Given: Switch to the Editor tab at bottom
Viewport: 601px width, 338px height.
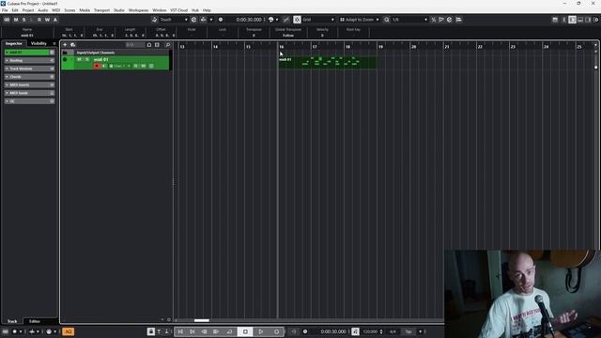Looking at the screenshot, I should [35, 321].
